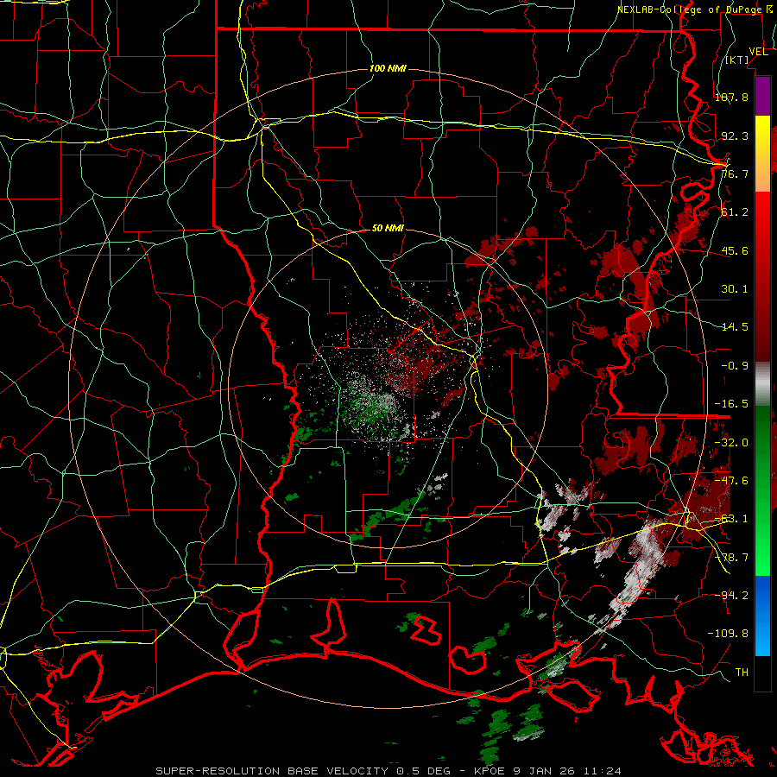
Task: Click the gray segment of the color bar
Action: click(762, 384)
